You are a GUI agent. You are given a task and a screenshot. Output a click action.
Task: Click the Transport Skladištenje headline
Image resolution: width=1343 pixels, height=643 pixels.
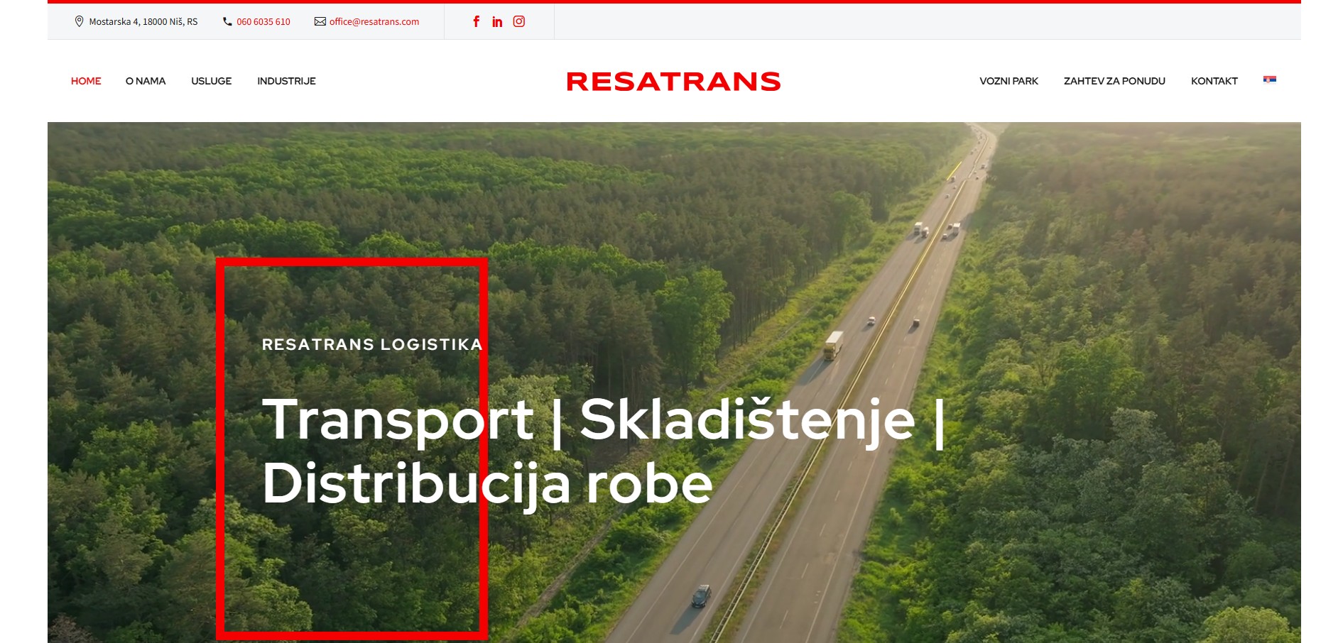click(x=603, y=451)
